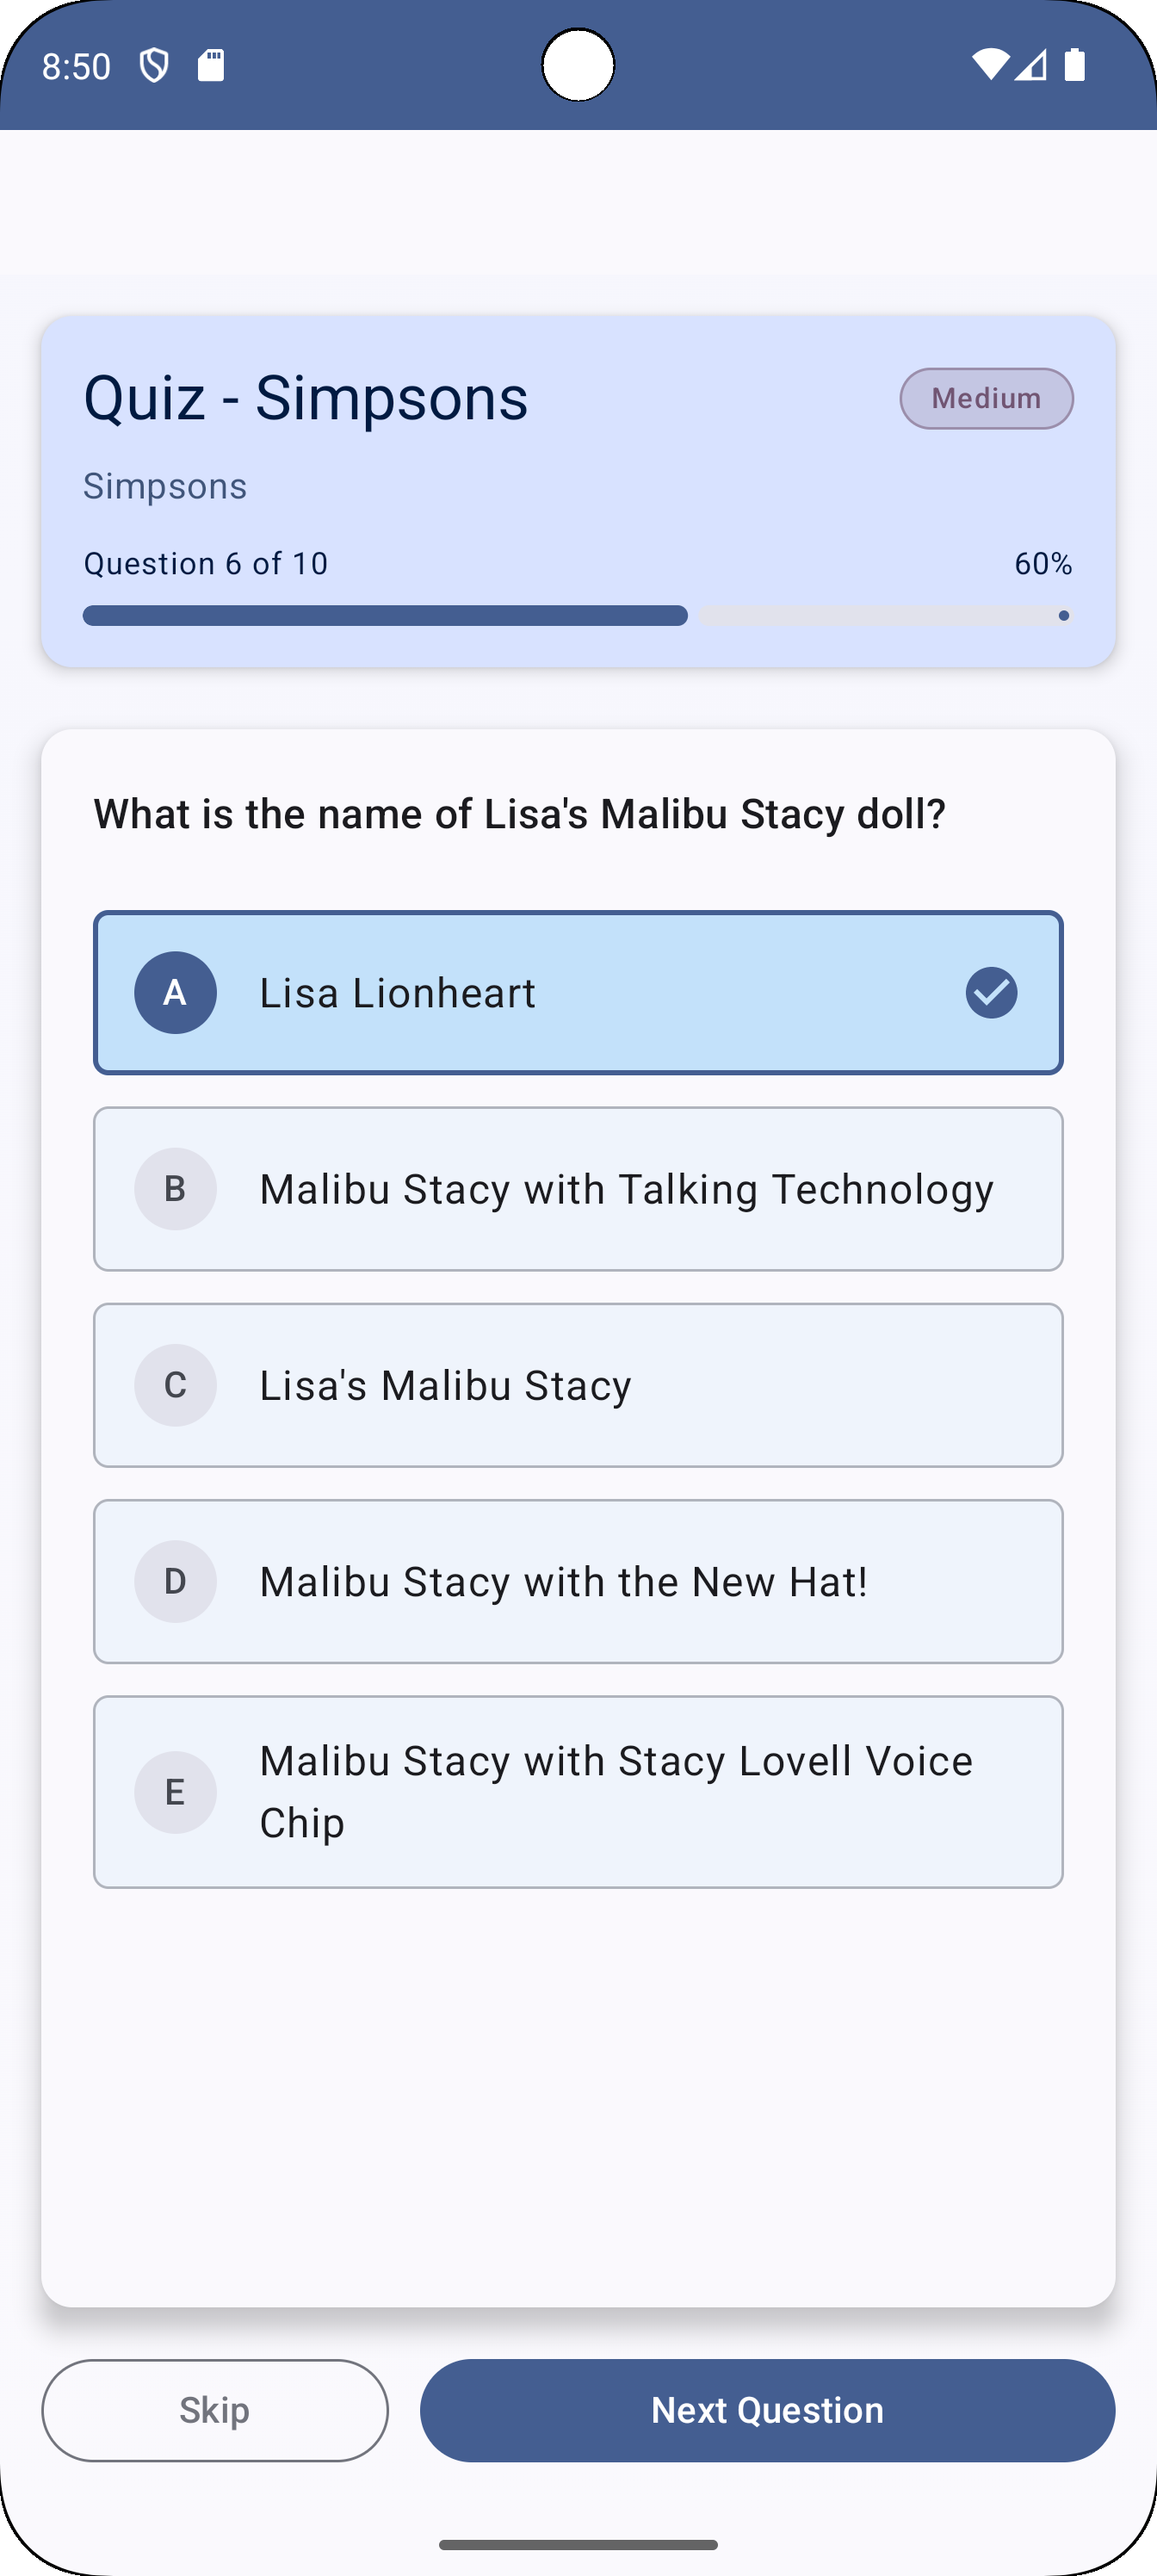Pick Malibu Stacy with the New Hat!
The width and height of the screenshot is (1157, 2576).
(578, 1580)
